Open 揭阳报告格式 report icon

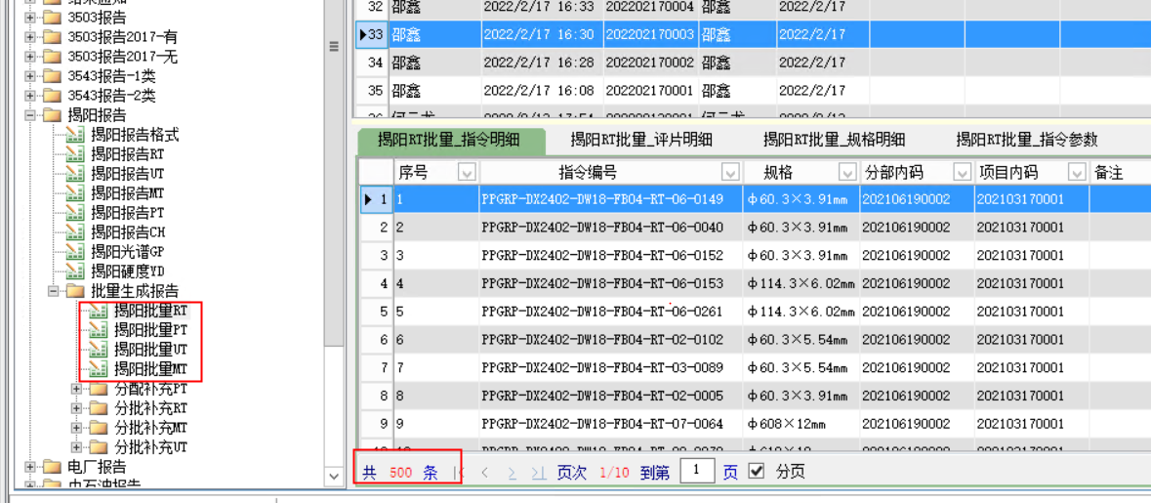[x=74, y=135]
